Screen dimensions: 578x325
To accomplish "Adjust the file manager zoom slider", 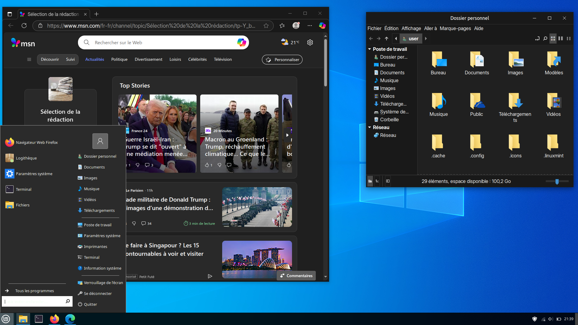I will coord(557,181).
